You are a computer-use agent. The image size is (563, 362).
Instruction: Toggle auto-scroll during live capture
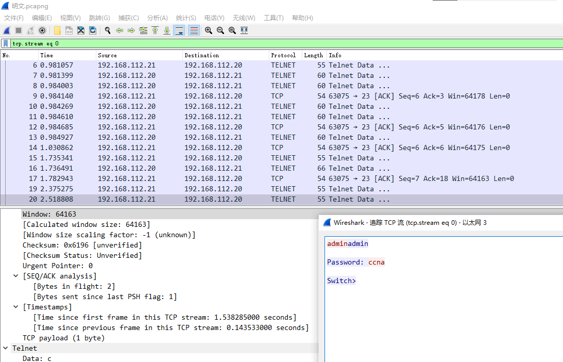[x=179, y=30]
